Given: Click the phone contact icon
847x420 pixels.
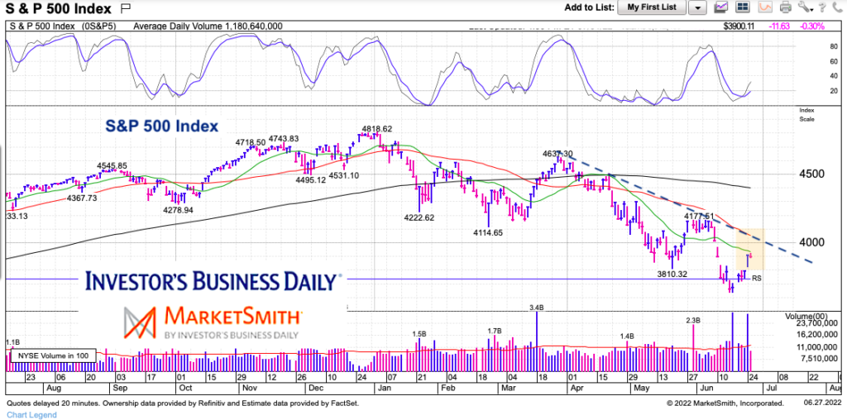Looking at the screenshot, I should (837, 7).
